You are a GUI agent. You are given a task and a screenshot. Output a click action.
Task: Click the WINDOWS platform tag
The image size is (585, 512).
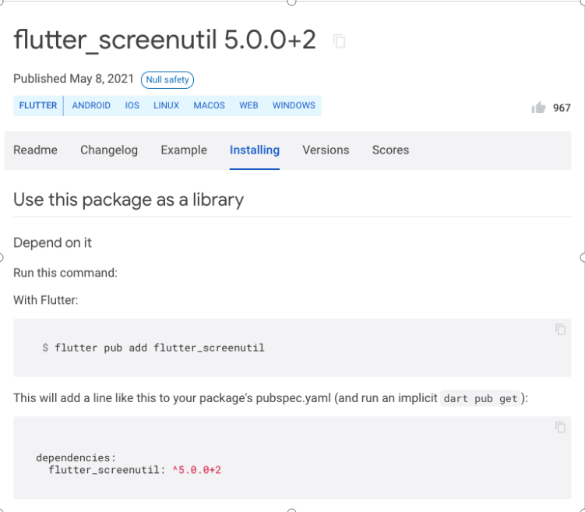tap(294, 106)
